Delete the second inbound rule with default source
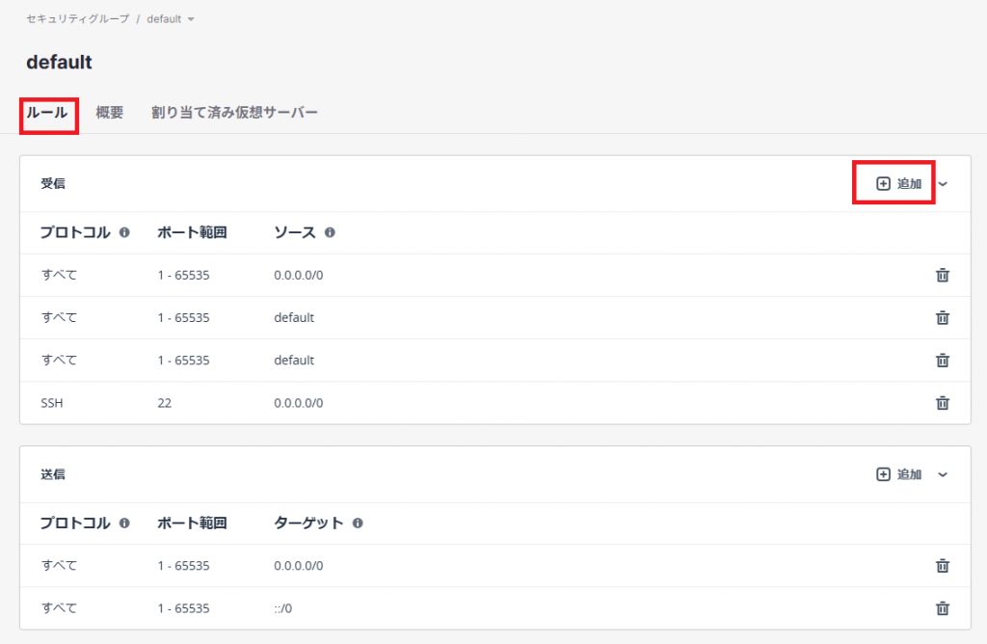 pyautogui.click(x=942, y=361)
